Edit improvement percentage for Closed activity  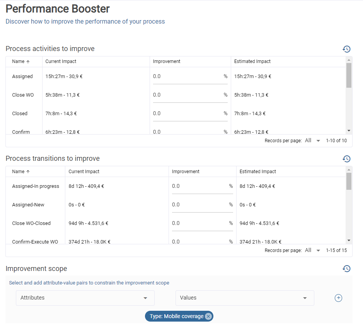[187, 114]
